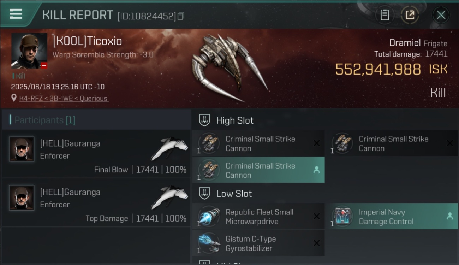Select the Imperial Navy Damage Control icon
This screenshot has width=459, height=265.
[x=342, y=216]
